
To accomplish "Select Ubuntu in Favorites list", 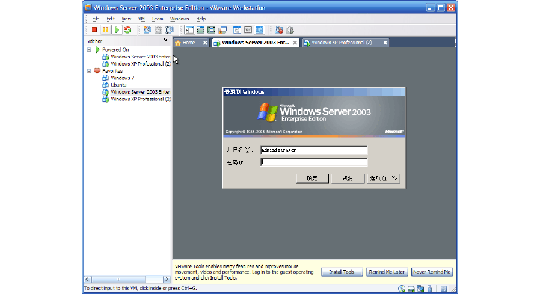I will coord(118,85).
